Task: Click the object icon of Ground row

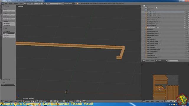Action: coord(146,37)
